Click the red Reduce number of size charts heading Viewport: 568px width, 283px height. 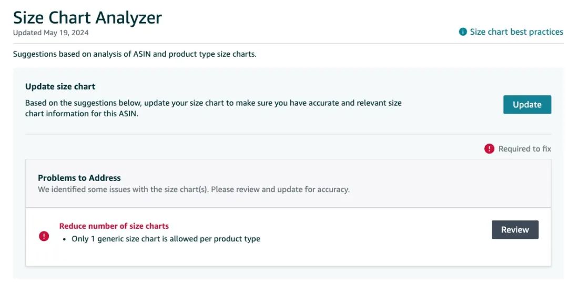[114, 226]
